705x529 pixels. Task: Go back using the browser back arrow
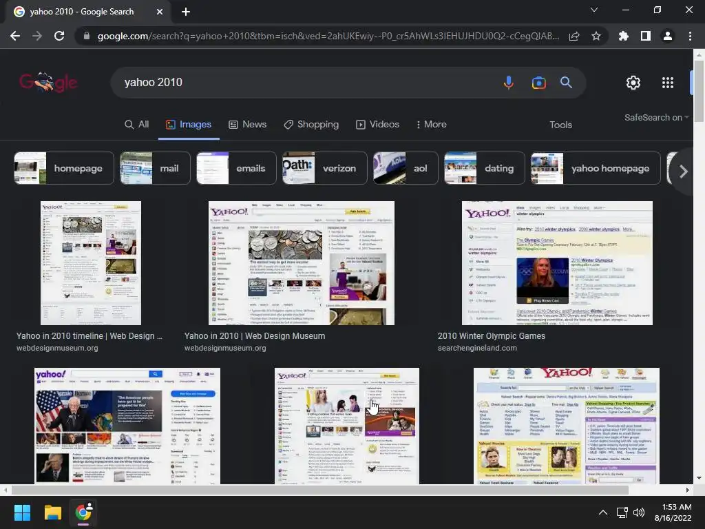click(x=15, y=36)
